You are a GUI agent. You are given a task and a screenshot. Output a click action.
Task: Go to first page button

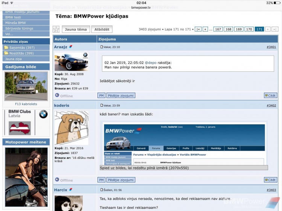tap(198, 29)
